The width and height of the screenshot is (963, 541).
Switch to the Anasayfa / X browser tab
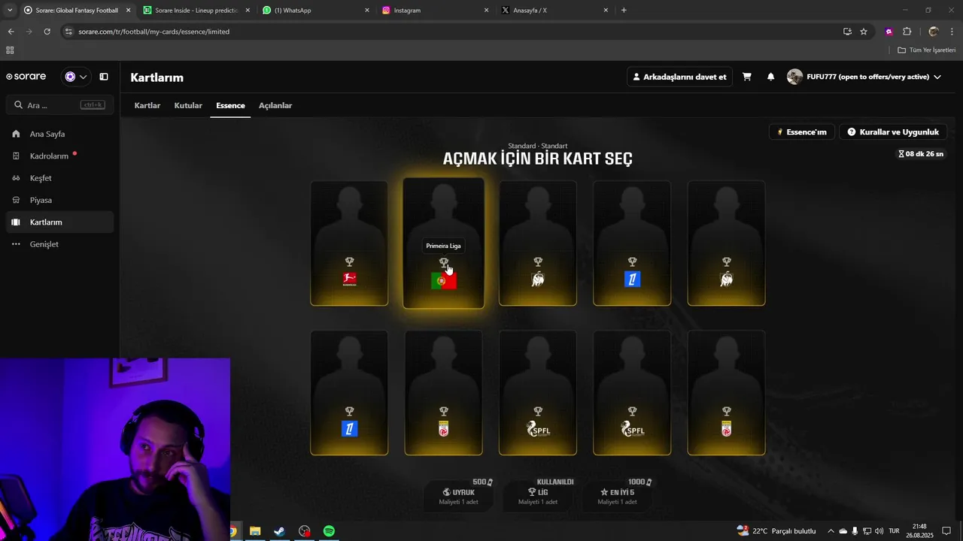click(x=554, y=11)
